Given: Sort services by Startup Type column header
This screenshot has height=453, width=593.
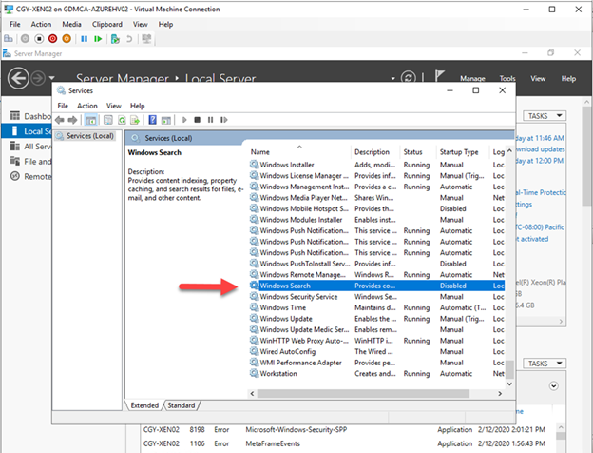Looking at the screenshot, I should point(463,152).
